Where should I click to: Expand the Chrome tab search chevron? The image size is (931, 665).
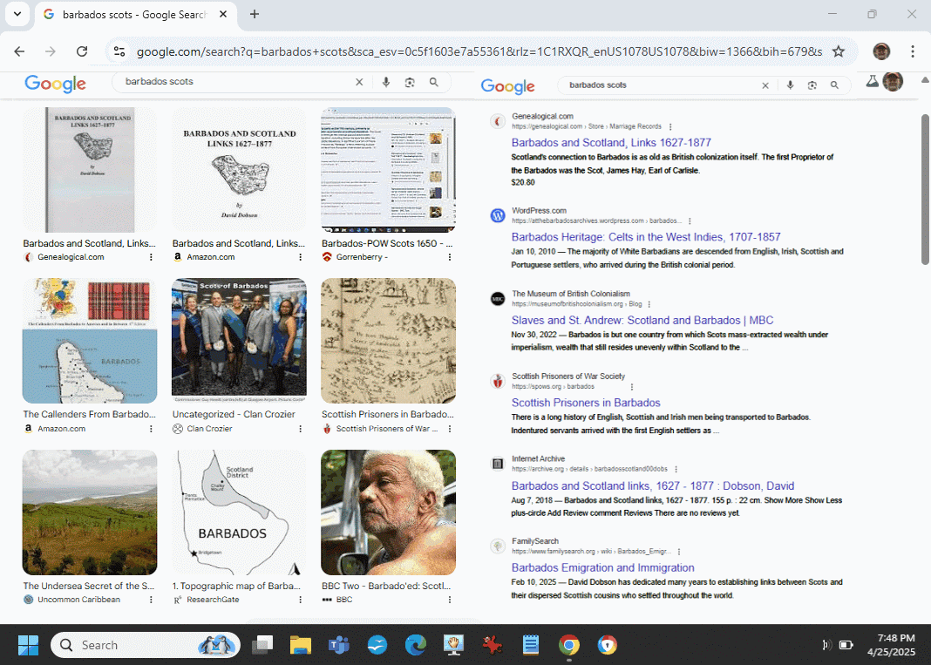(x=17, y=14)
